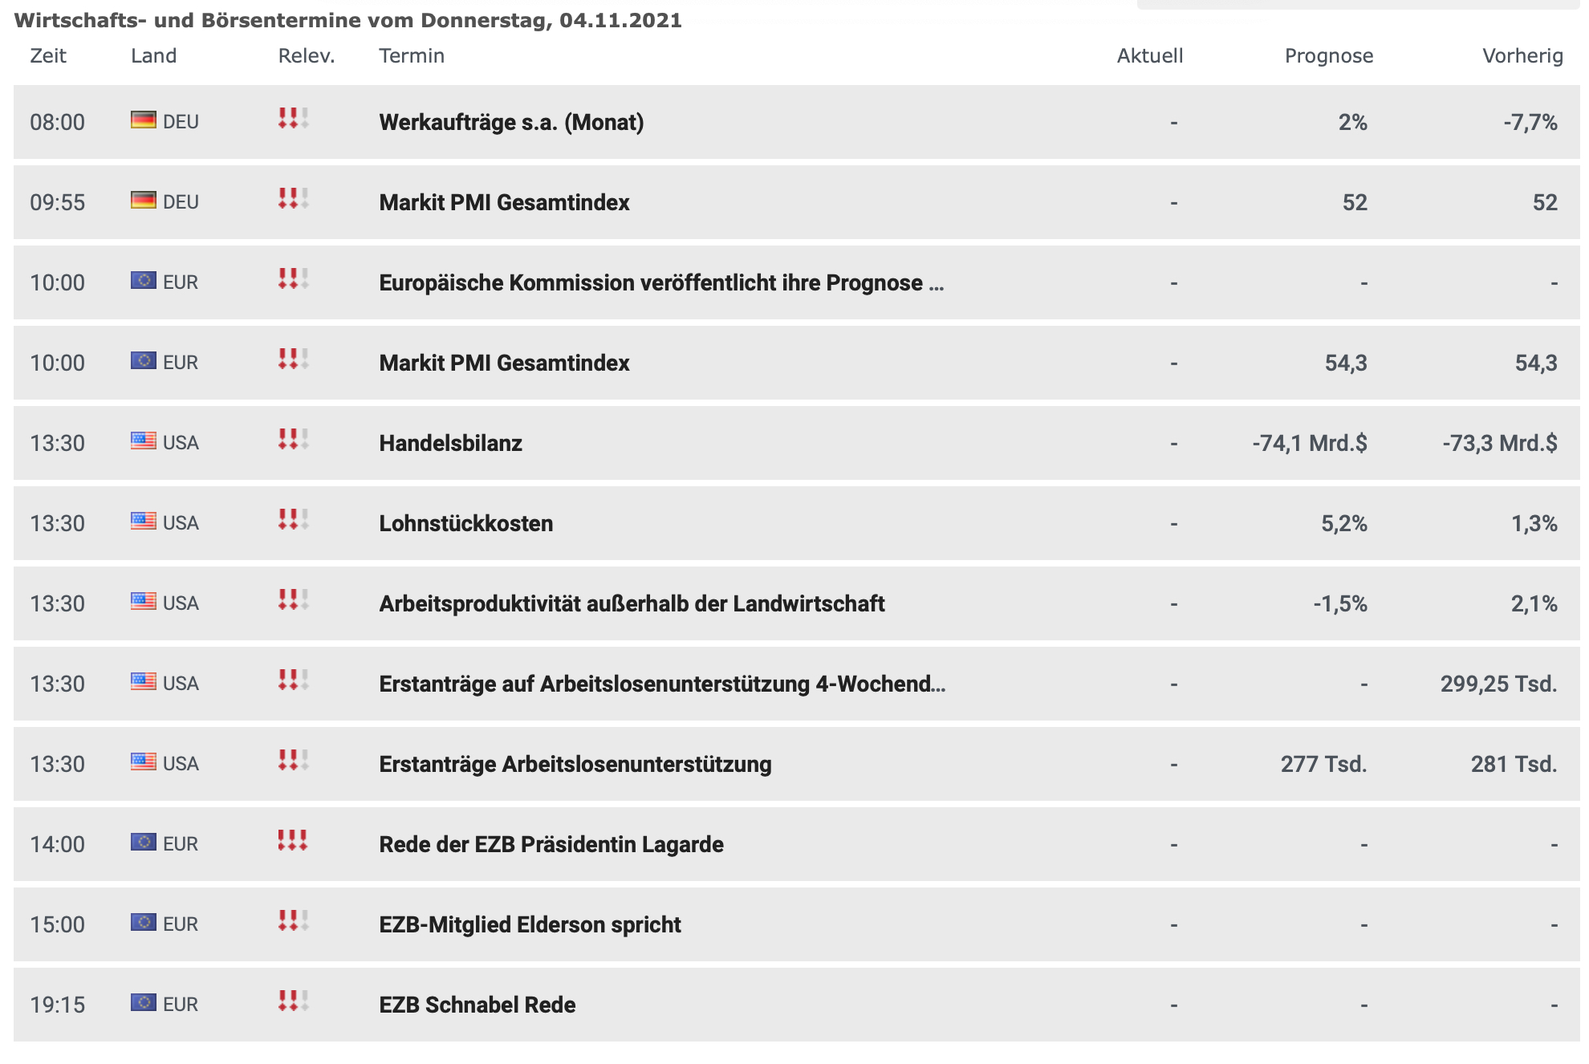This screenshot has height=1064, width=1589.
Task: Open German Markit PMI Gesamtindex at 09:55
Action: 504,202
